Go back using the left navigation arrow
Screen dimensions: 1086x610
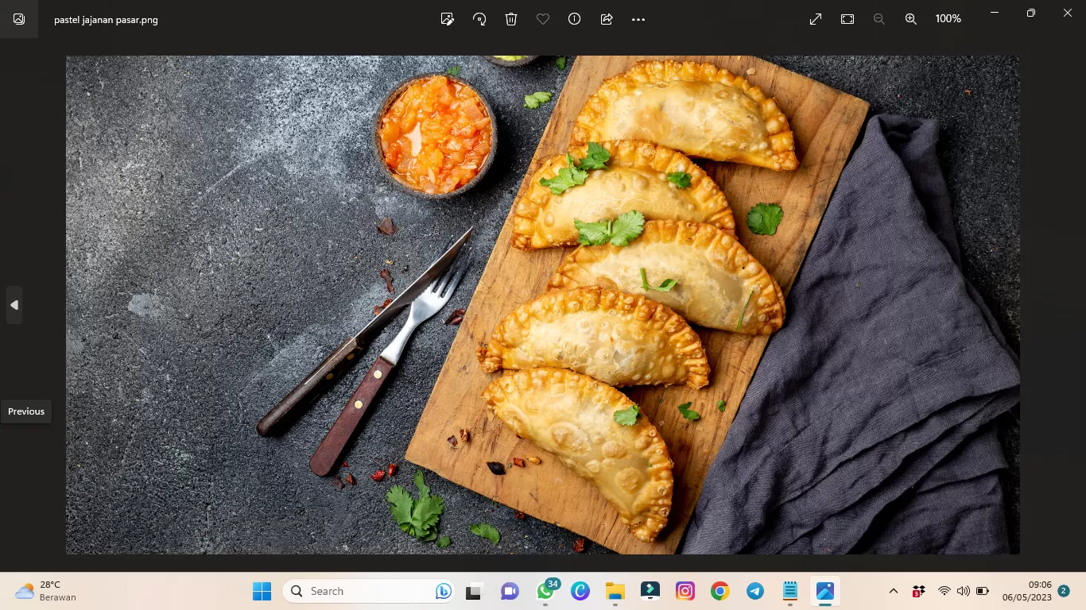point(14,305)
